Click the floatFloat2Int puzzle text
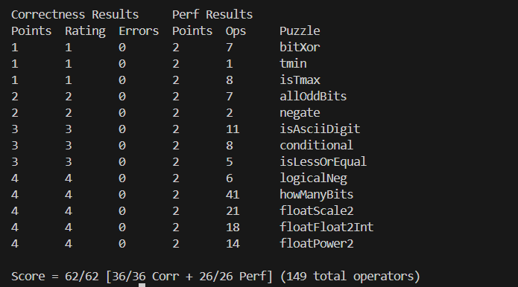This screenshot has height=287, width=518. pos(326,227)
